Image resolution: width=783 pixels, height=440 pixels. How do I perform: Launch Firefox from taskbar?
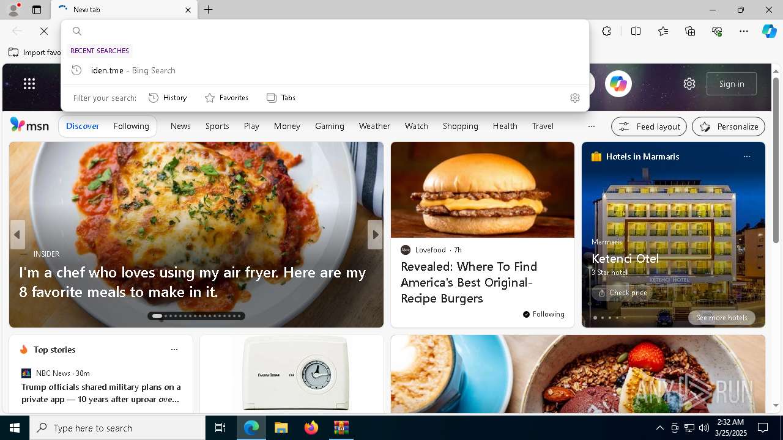click(x=311, y=428)
